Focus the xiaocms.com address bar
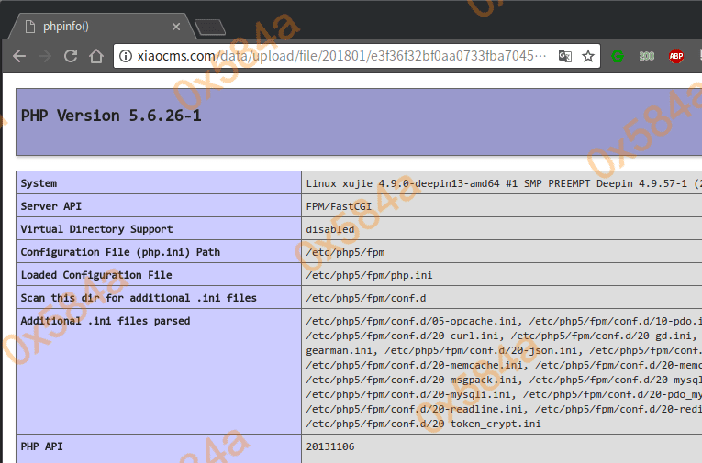Screen dimensions: 702x463 (340, 56)
